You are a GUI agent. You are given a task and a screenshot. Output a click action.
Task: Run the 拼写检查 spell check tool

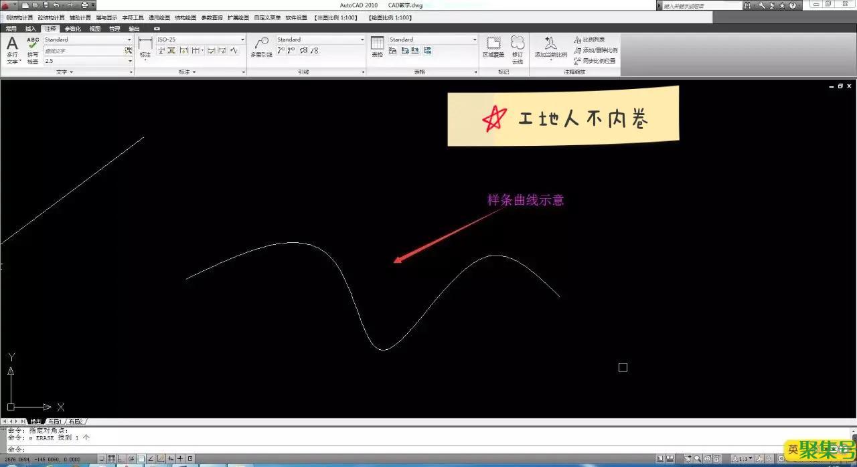(x=33, y=49)
